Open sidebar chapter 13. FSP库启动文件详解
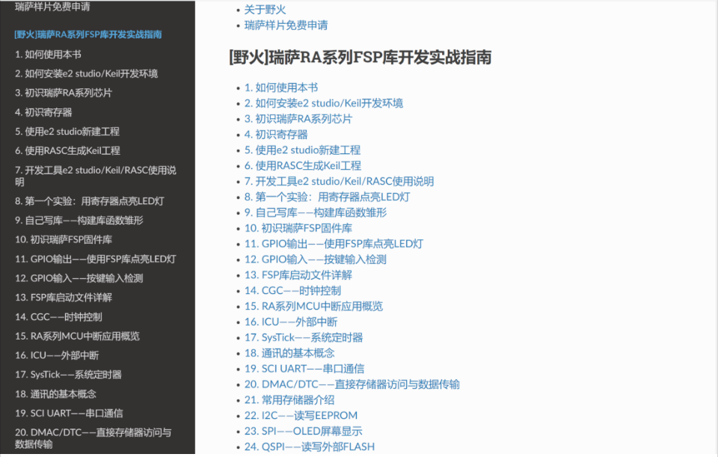The height and width of the screenshot is (457, 718). (64, 297)
